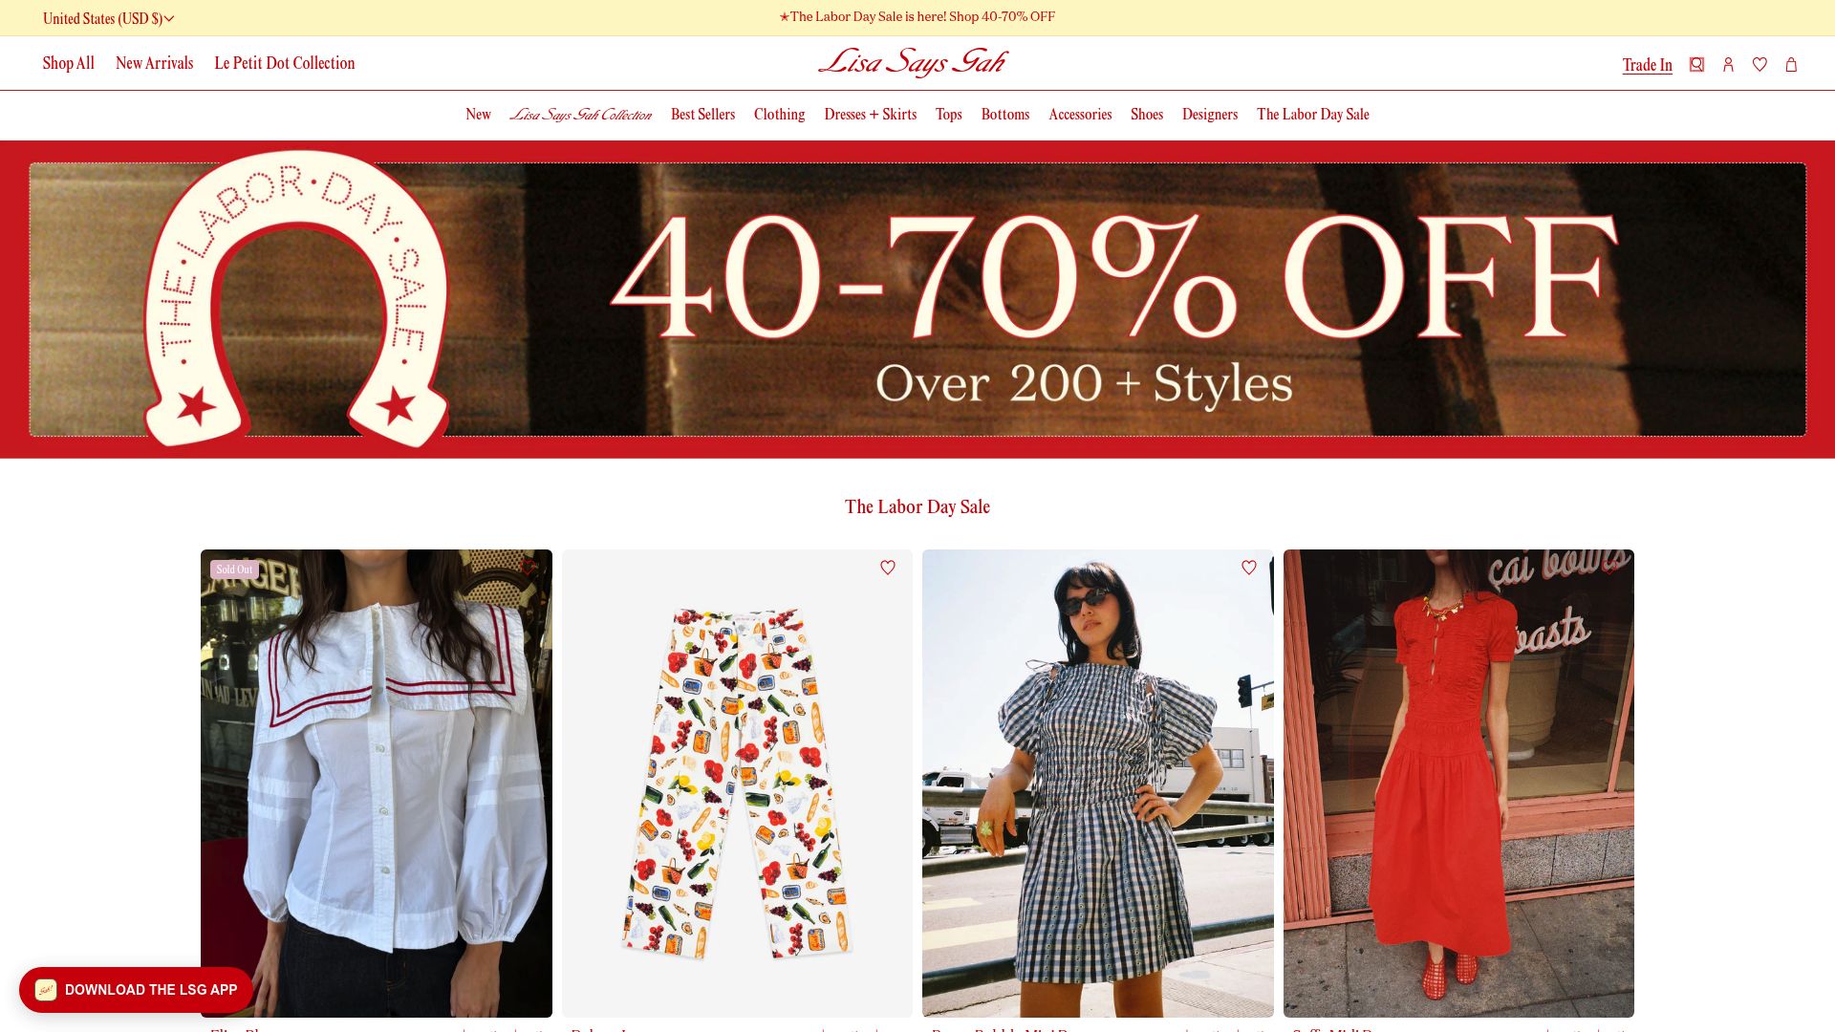The width and height of the screenshot is (1835, 1032).
Task: Open the search icon in header
Action: click(1696, 64)
